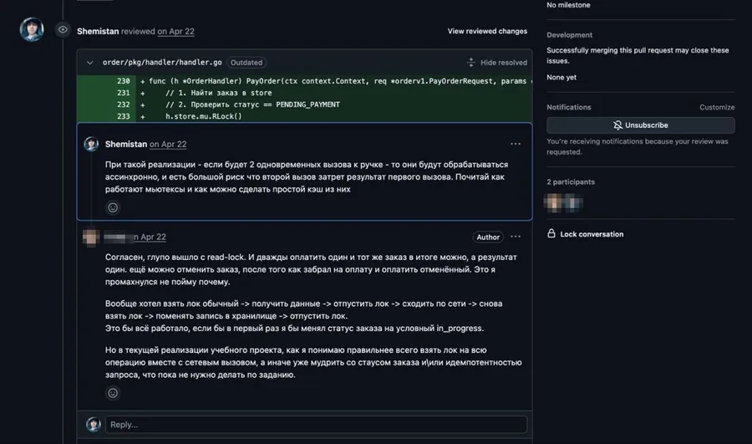Click the Notifications section heading
Screen dimensions: 752x444
569,107
